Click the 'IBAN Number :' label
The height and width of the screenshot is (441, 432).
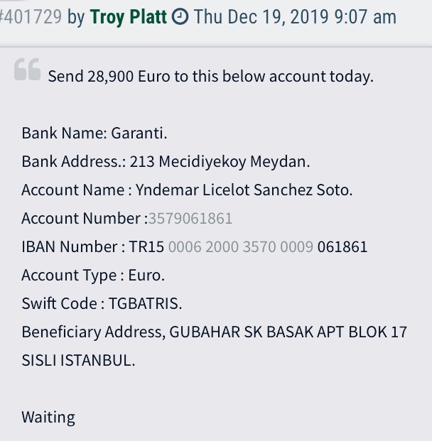(73, 246)
